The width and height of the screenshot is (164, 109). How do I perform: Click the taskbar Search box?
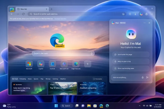pyautogui.click(x=66, y=106)
